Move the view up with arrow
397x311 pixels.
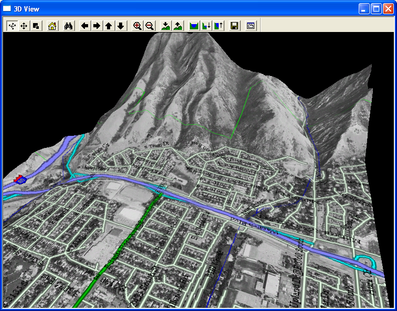(x=109, y=26)
